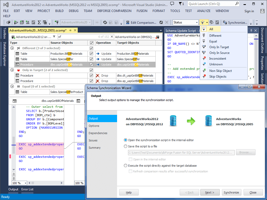Open the FUSION menu
This screenshot has height=200, width=267.
click(142, 11)
